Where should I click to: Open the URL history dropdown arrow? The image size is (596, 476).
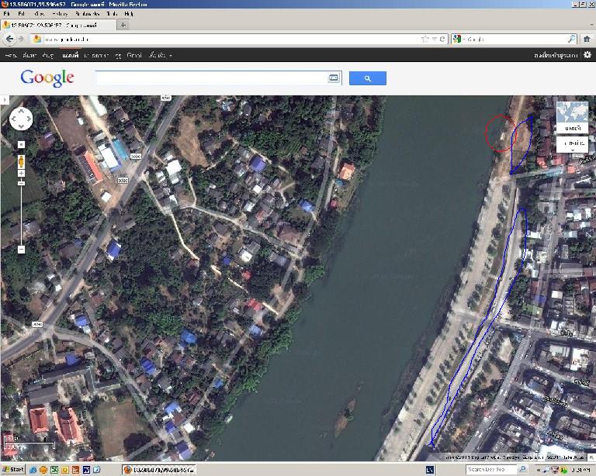coord(435,39)
